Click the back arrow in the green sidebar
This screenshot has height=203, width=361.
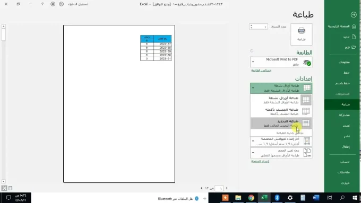pyautogui.click(x=354, y=15)
